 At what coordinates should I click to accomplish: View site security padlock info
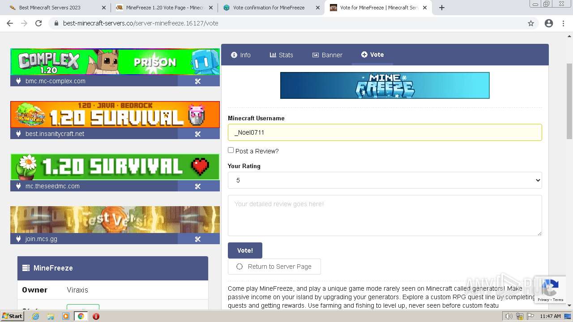pyautogui.click(x=56, y=23)
